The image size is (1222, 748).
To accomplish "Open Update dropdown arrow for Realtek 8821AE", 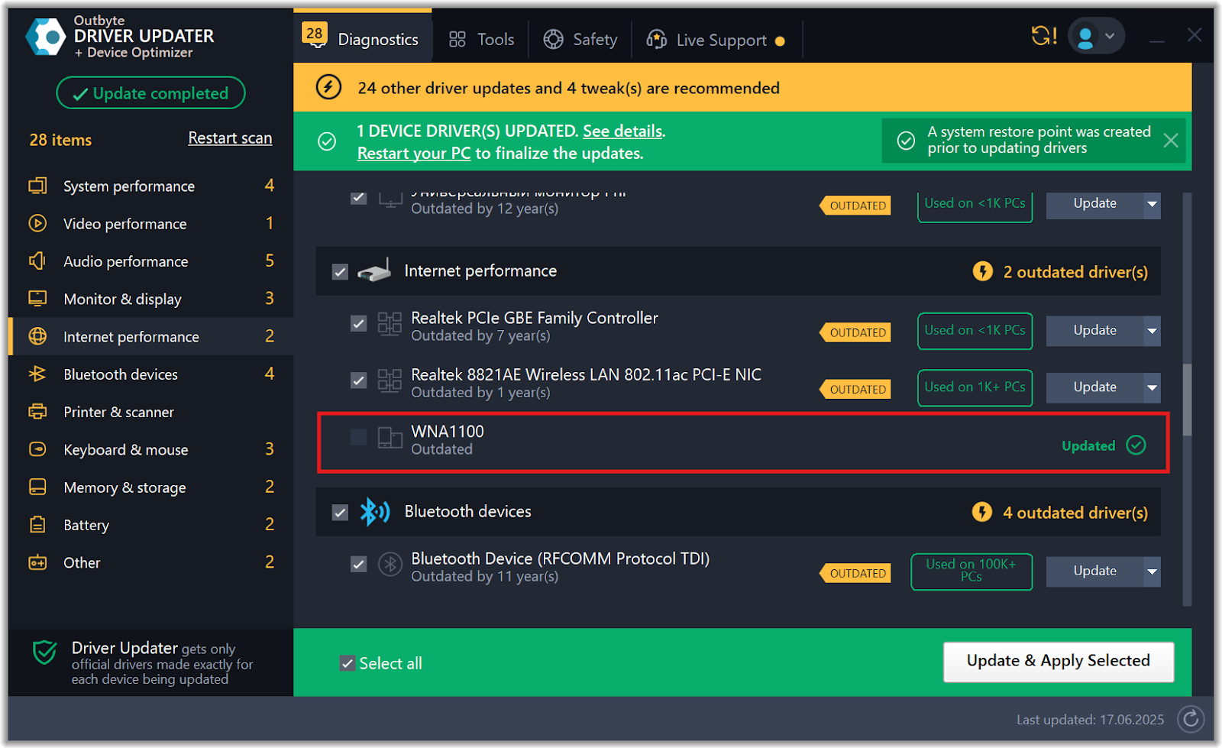I will click(x=1152, y=387).
